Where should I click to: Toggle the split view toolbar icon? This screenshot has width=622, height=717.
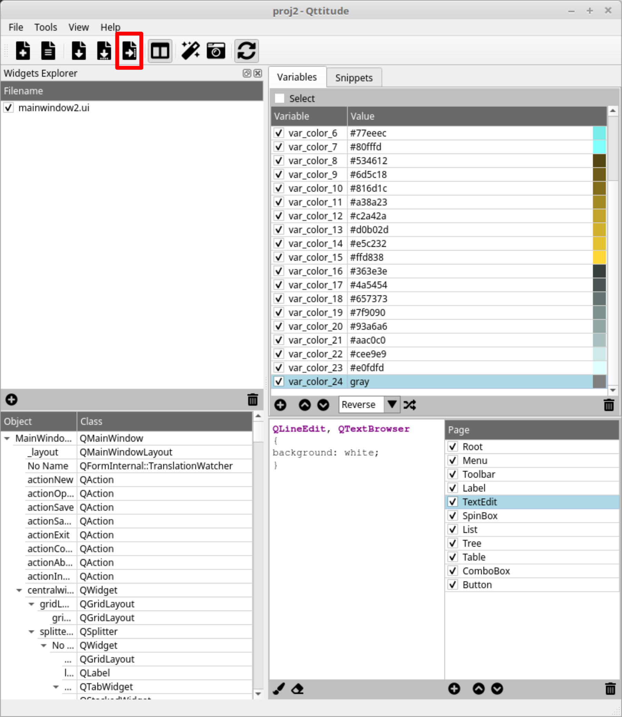[160, 51]
